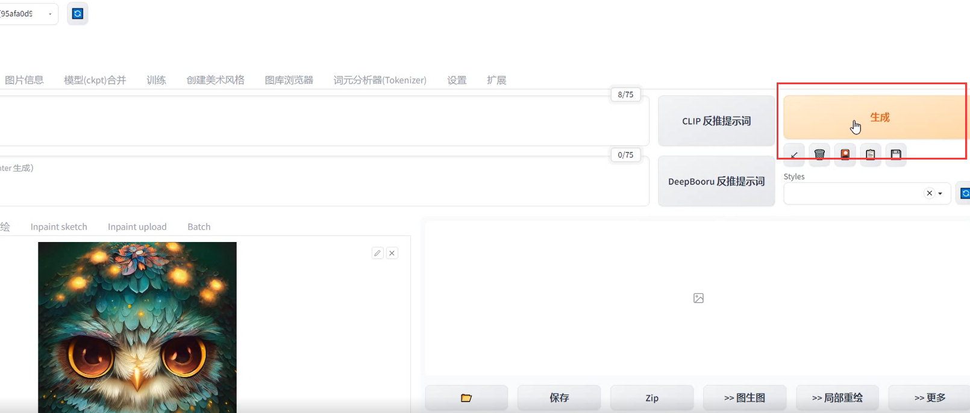Click the Styles label
970x413 pixels.
[x=794, y=176]
